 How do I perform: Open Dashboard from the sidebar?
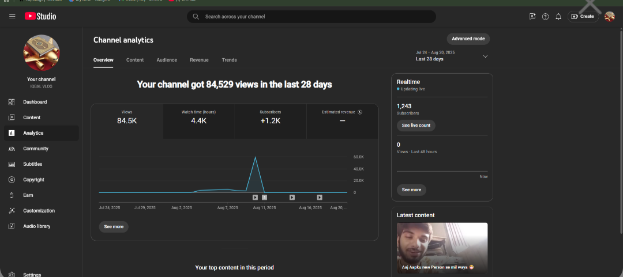[35, 102]
